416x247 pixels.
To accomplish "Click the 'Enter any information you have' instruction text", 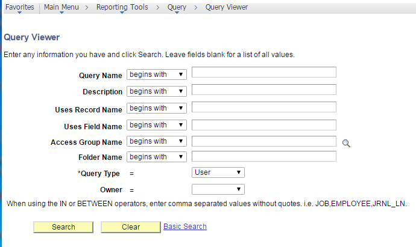I will point(149,55).
